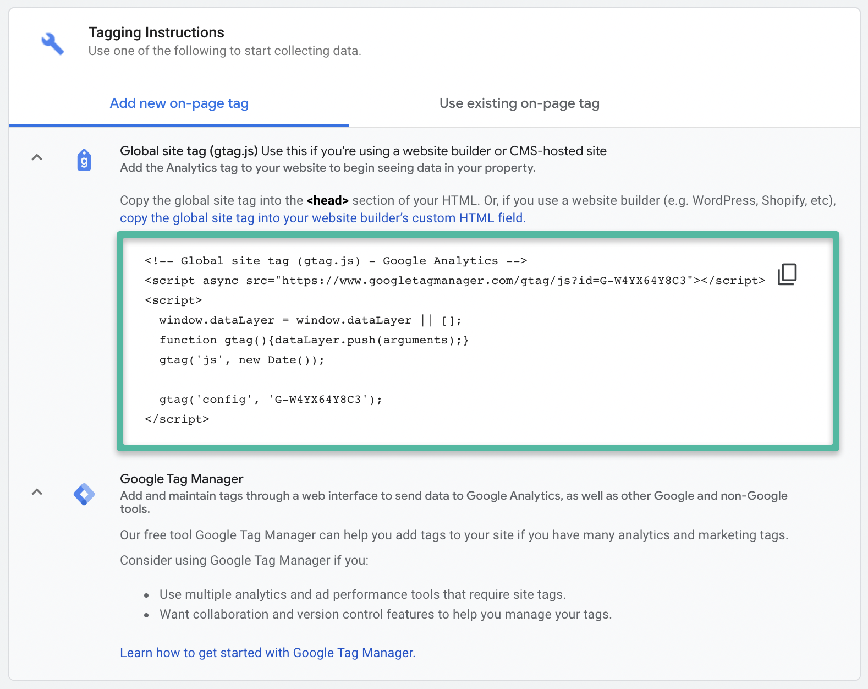The width and height of the screenshot is (868, 689).
Task: Collapse the Google Tag Manager section
Action: click(37, 492)
